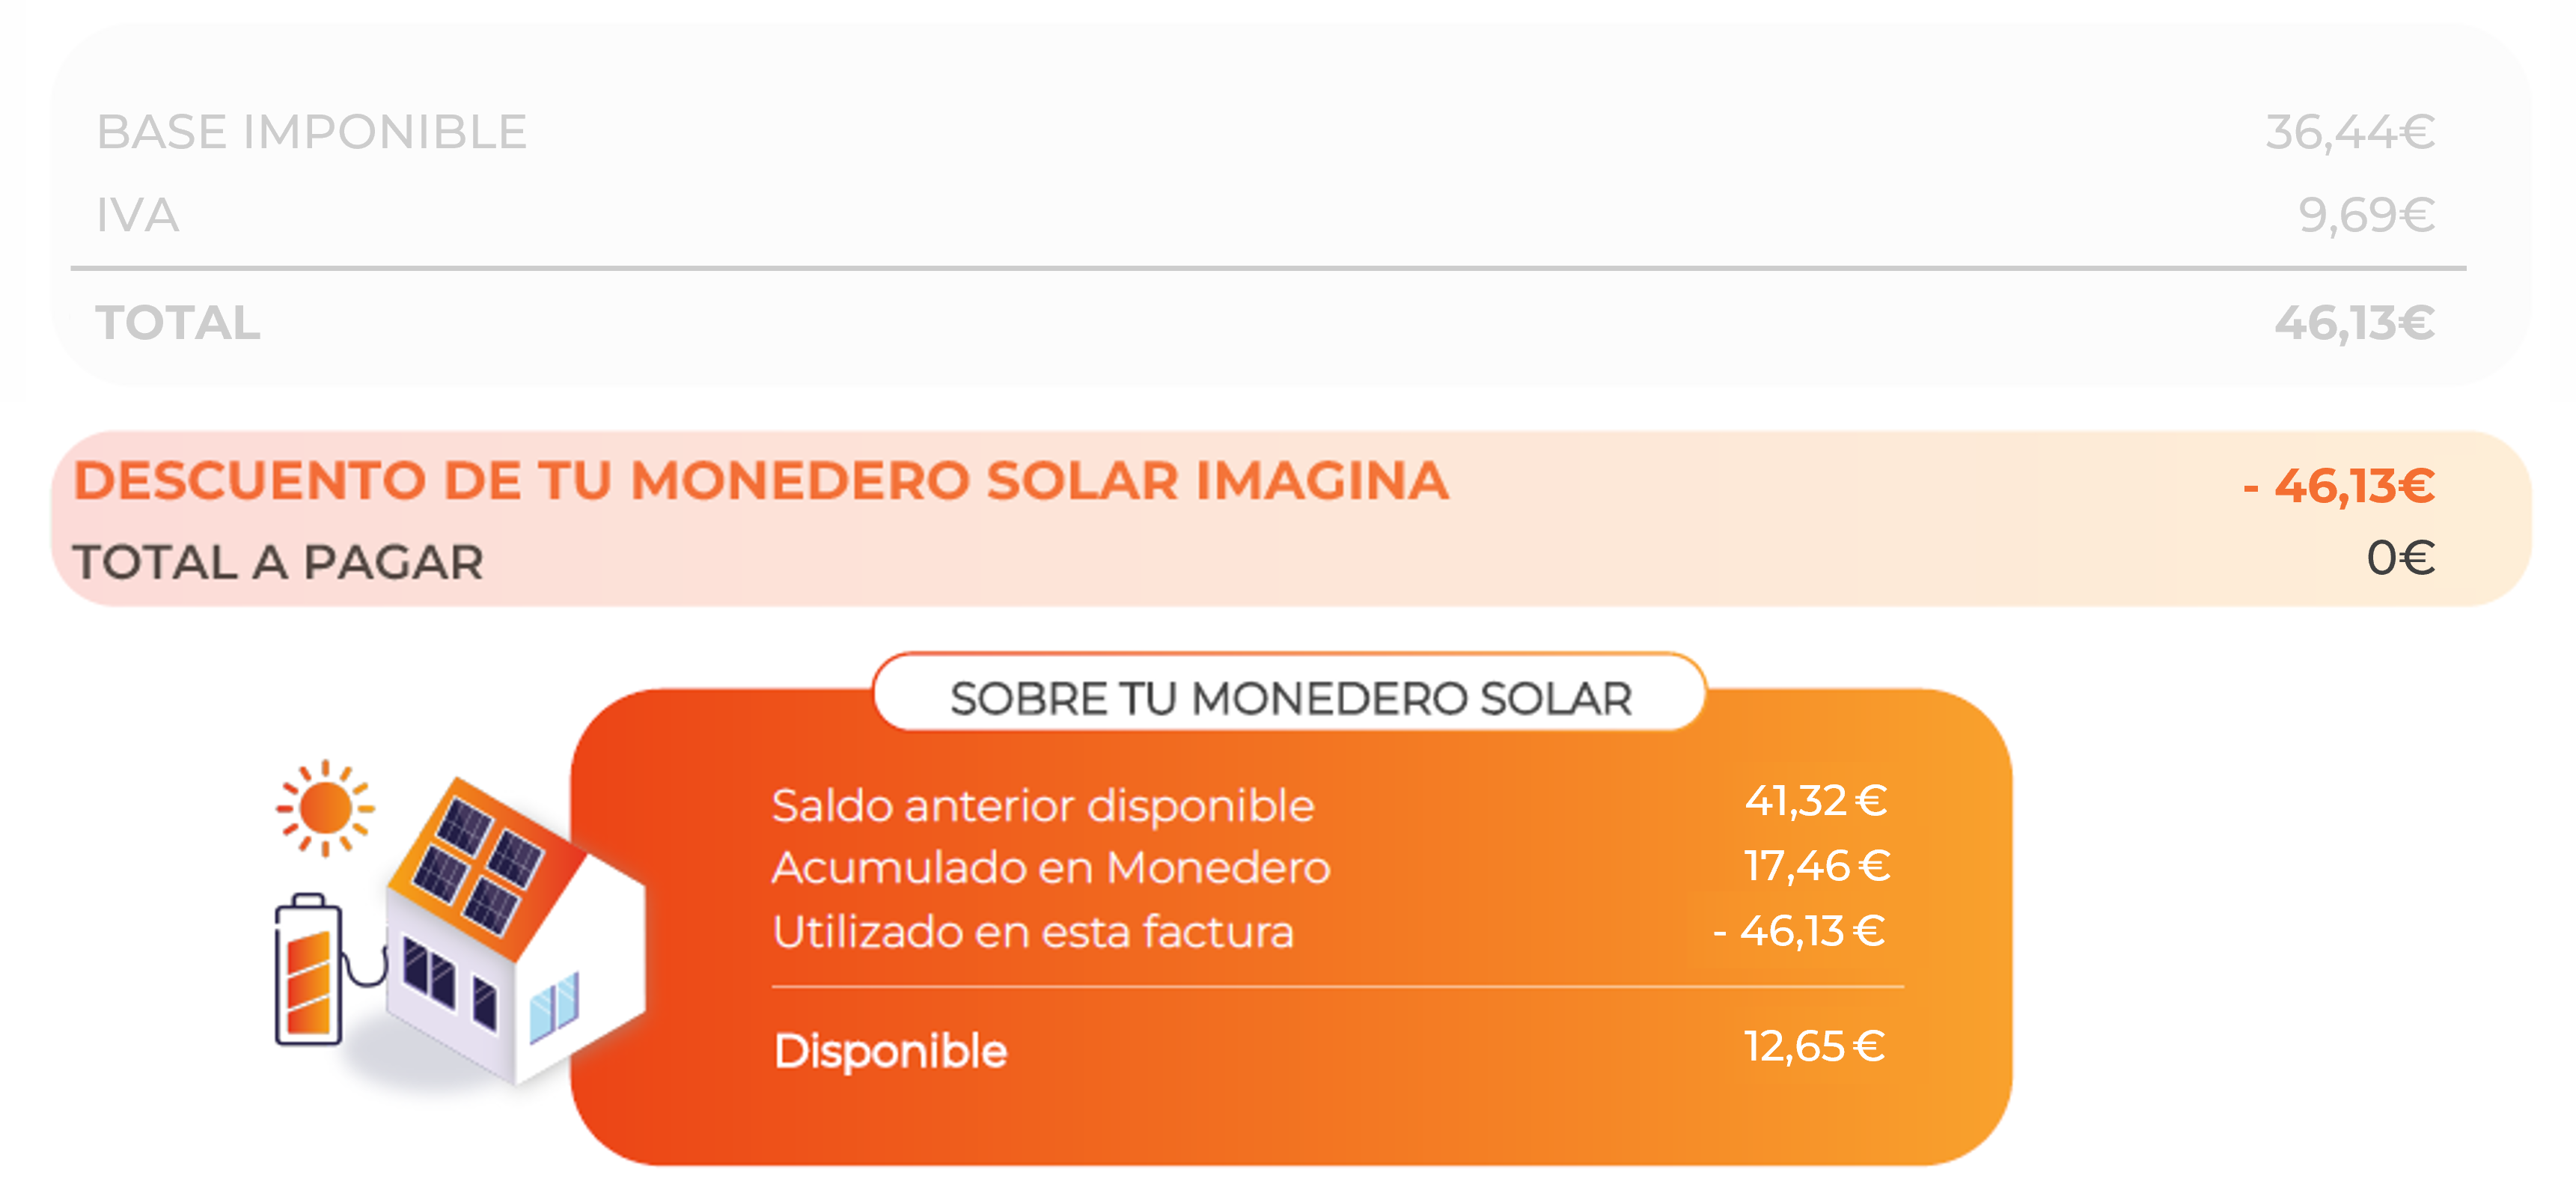The width and height of the screenshot is (2576, 1199).
Task: Click the Disponible 12,65 € balance
Action: pyautogui.click(x=1814, y=1047)
